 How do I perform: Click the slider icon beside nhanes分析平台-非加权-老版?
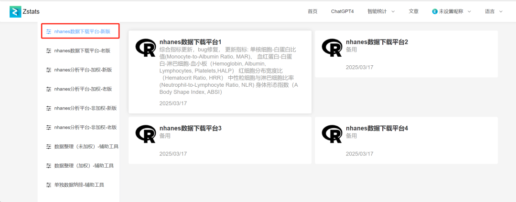pos(49,127)
